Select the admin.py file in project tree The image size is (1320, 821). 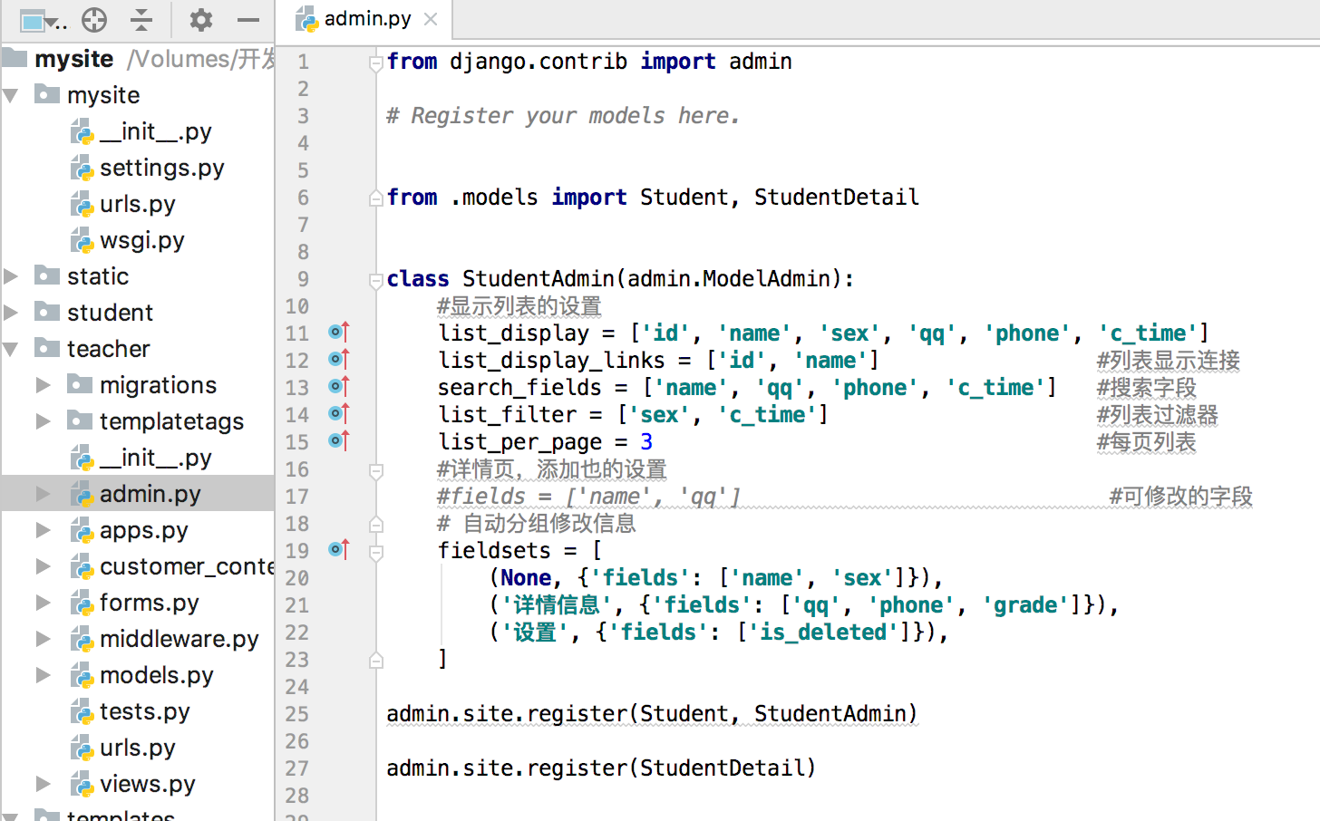[x=137, y=494]
